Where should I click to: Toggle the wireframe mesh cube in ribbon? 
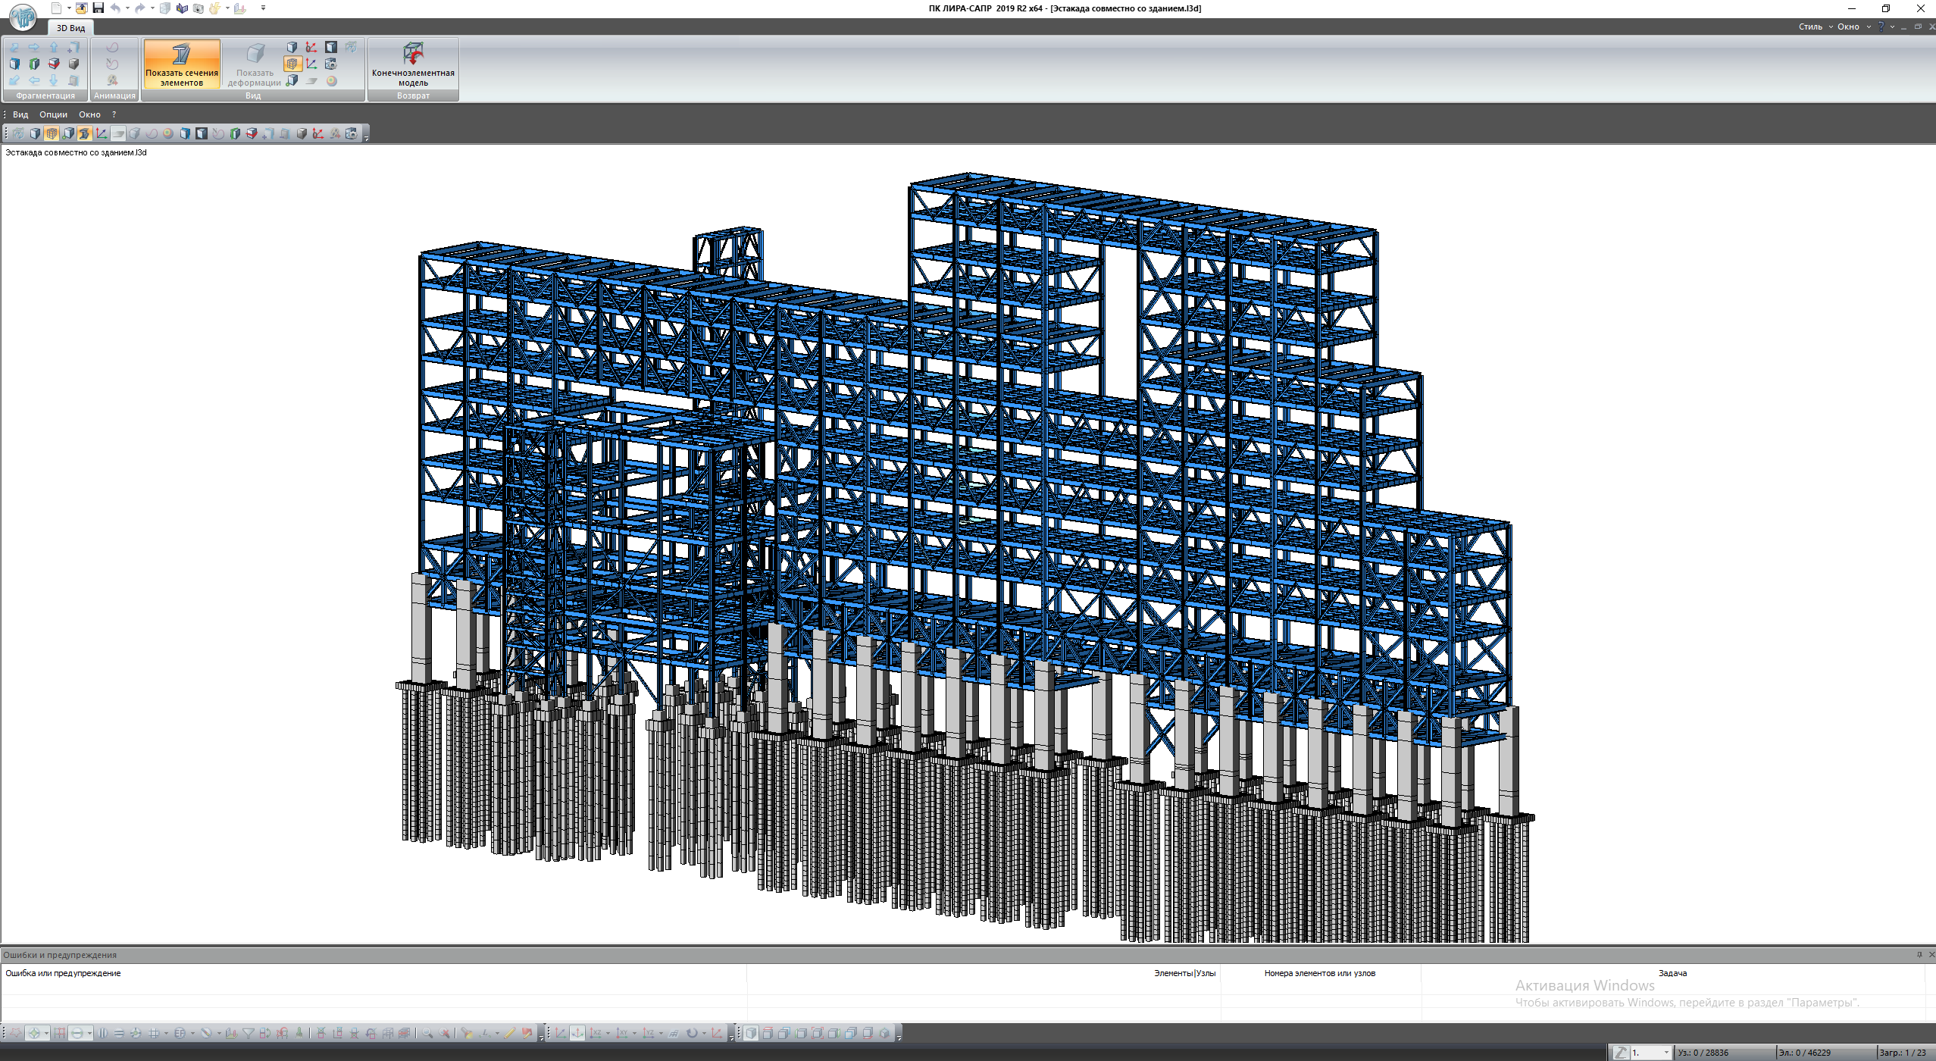point(292,64)
